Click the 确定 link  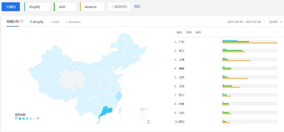coord(137,7)
